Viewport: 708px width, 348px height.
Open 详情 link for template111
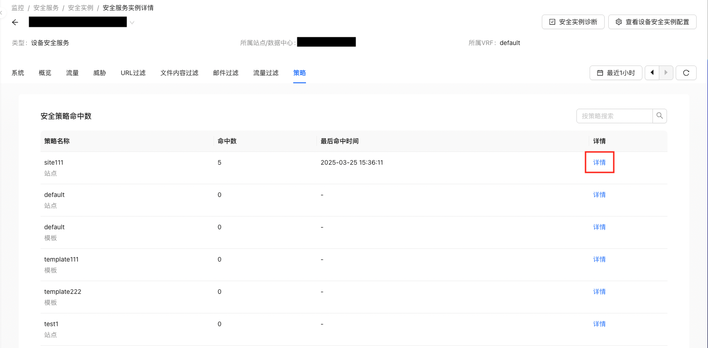tap(599, 259)
